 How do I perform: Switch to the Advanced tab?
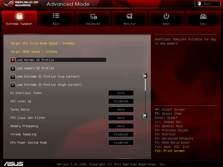point(93,19)
